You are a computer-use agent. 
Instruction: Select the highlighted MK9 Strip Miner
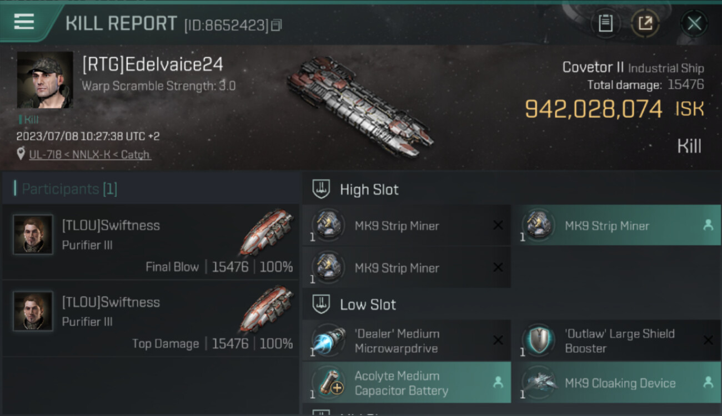coord(615,226)
